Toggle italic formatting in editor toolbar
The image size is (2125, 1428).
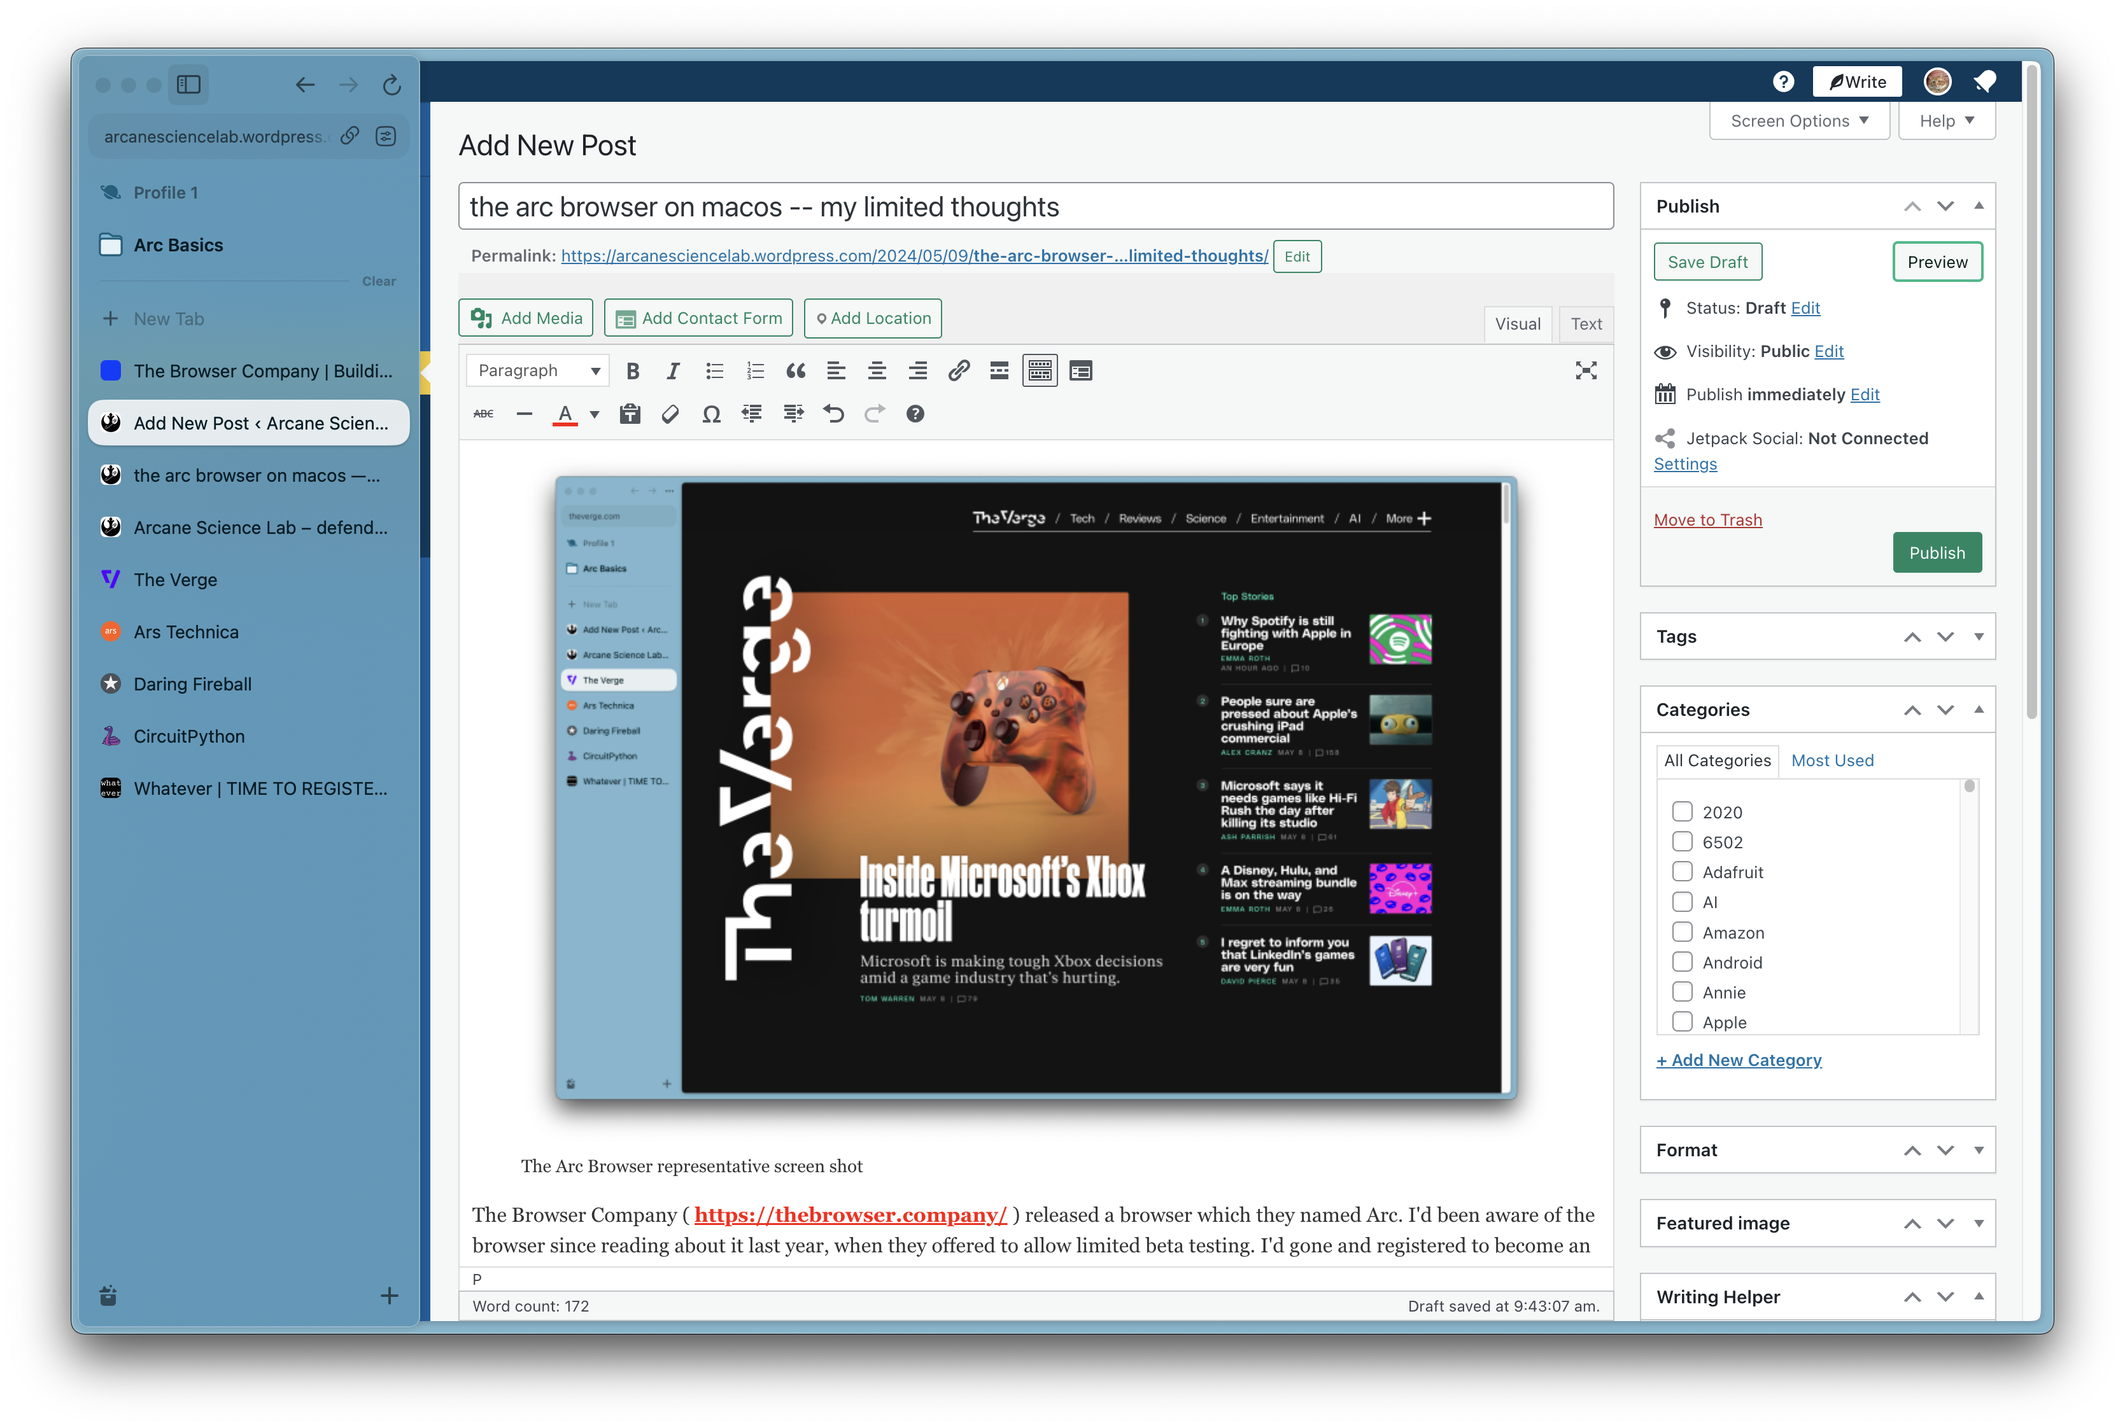pyautogui.click(x=673, y=370)
